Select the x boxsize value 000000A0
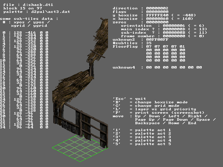This screenshot has height=167, width=223. (157, 19)
